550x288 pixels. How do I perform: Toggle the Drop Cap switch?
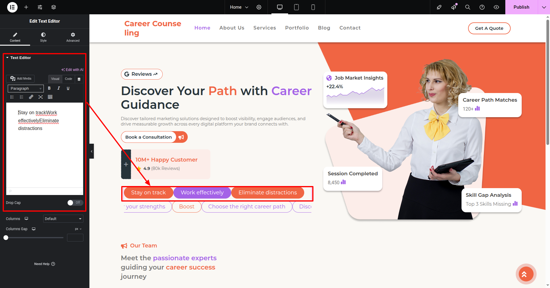point(75,203)
